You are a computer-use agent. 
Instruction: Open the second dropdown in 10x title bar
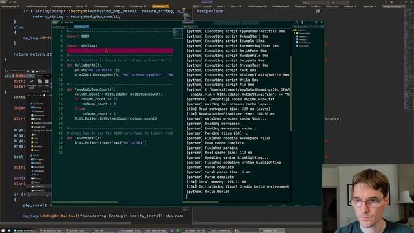(250, 23)
